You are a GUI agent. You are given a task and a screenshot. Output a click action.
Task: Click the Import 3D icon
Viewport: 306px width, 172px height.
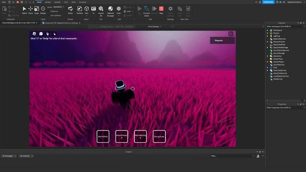tap(101, 9)
